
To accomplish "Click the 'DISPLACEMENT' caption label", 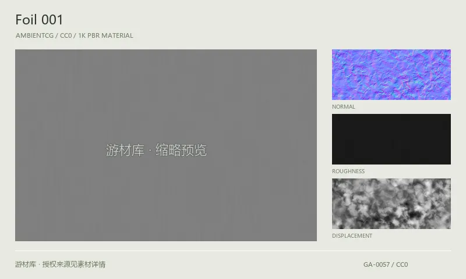I will point(352,236).
